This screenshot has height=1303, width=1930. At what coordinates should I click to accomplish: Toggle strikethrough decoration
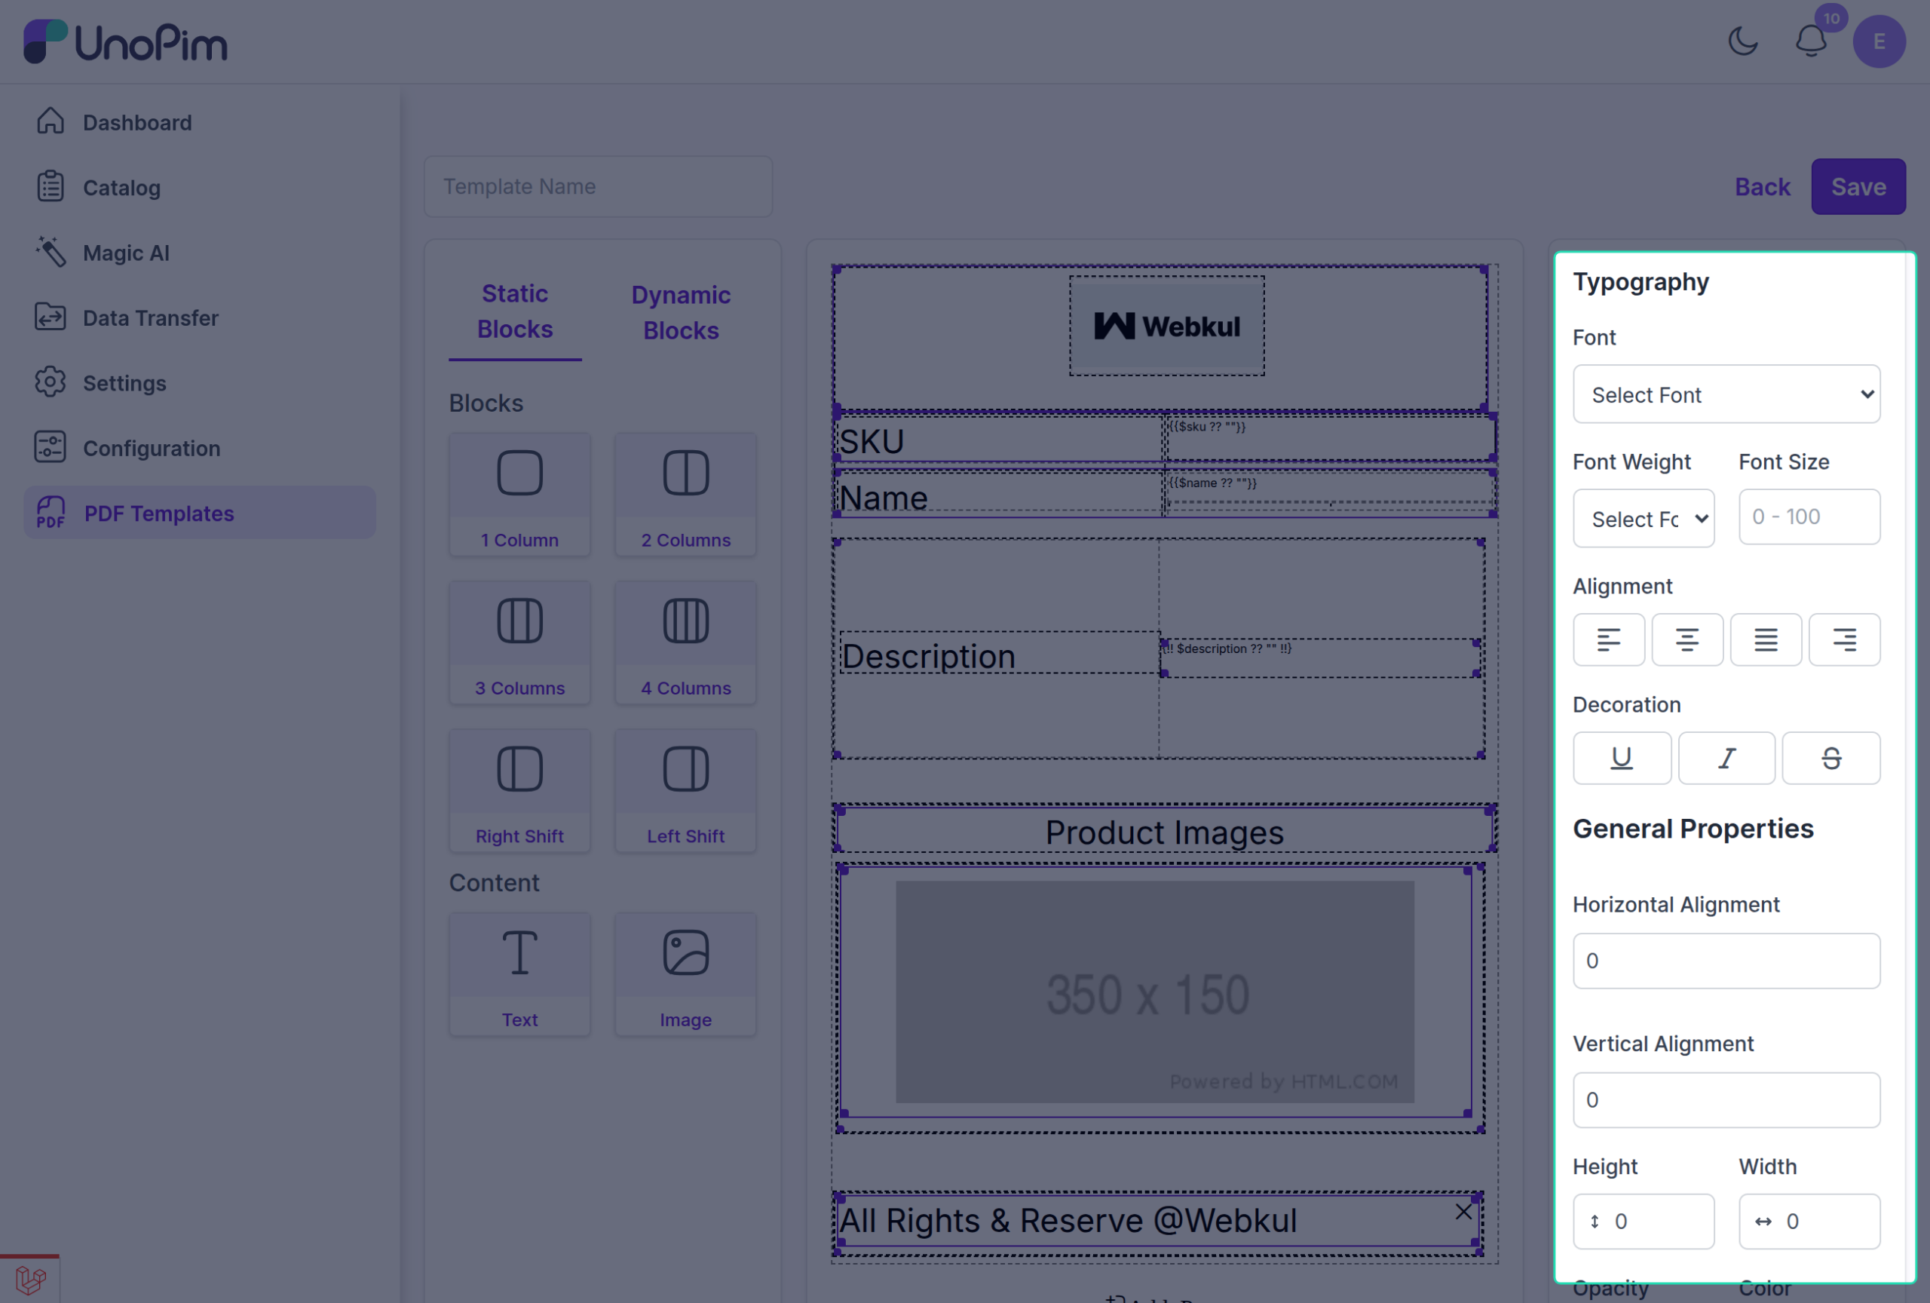point(1831,757)
